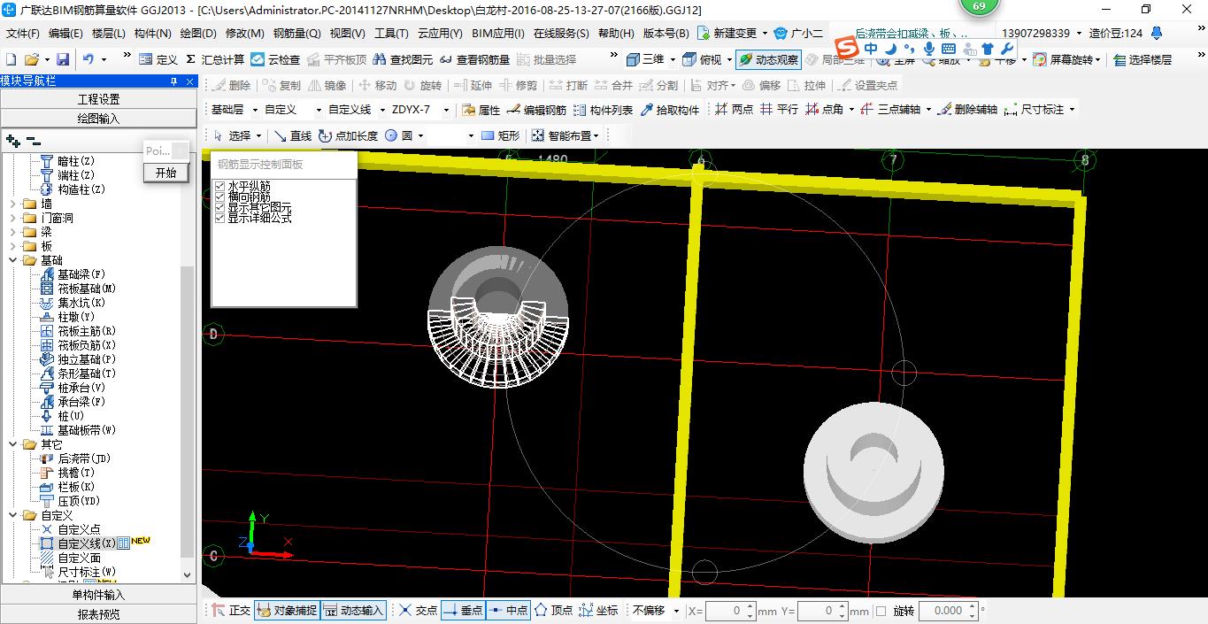Toggle 动态观察 dynamic orbit tool
Viewport: 1208px width, 624px height.
click(x=768, y=59)
